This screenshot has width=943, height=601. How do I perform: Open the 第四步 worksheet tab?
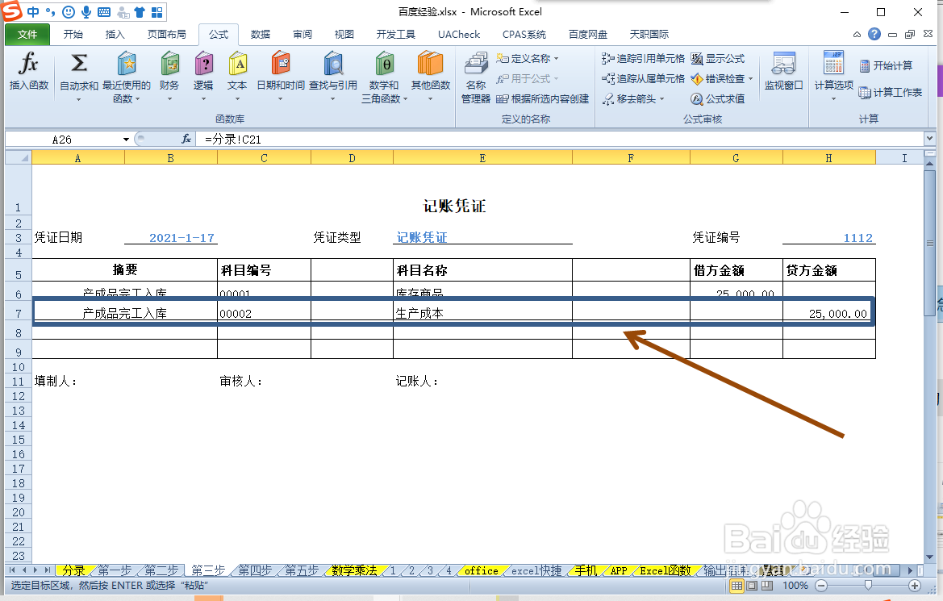coord(255,570)
